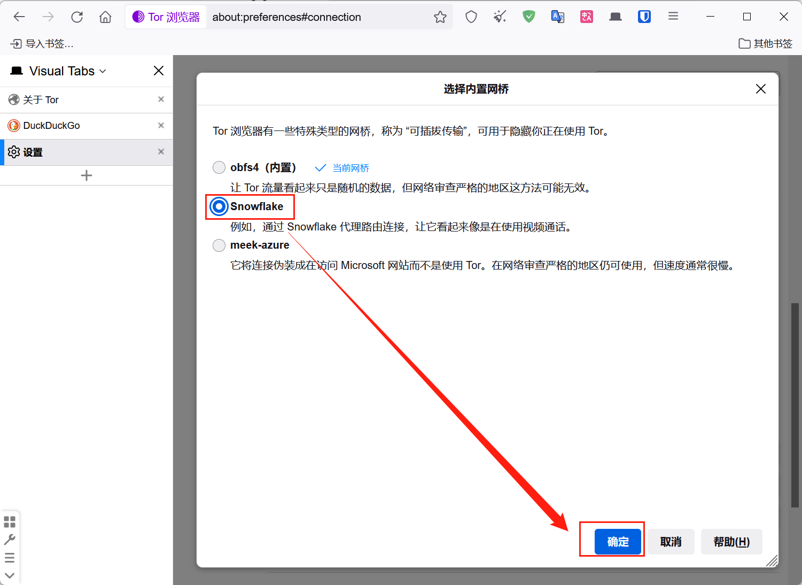Open the green shield extension

tap(529, 17)
